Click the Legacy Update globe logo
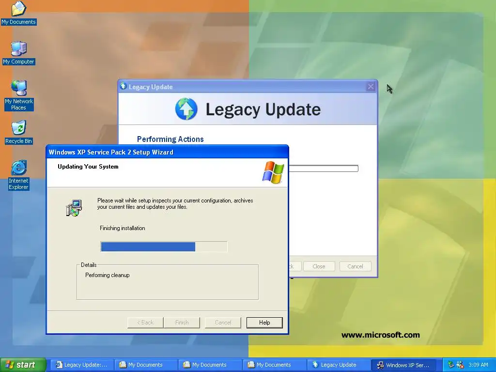This screenshot has height=372, width=496. click(x=186, y=109)
